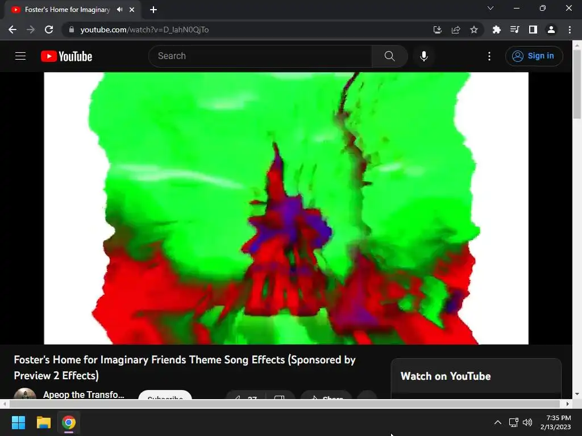Screen dimensions: 582x436
Task: Go back with browser back arrow
Action: (x=13, y=30)
